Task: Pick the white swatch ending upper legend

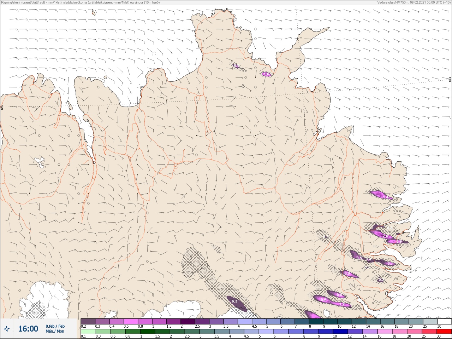Action: 444,321
